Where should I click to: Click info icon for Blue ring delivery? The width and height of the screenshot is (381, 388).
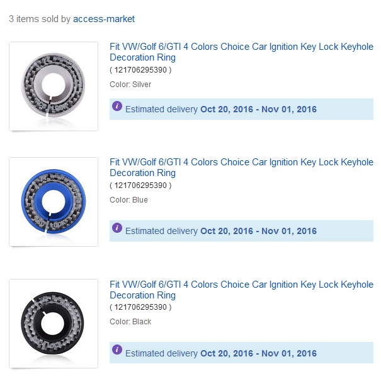pos(117,228)
